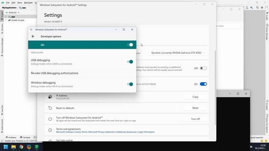Screen dimensions: 269x151
Task: Open the Build Variants side panel tab
Action: click(x=2, y=126)
